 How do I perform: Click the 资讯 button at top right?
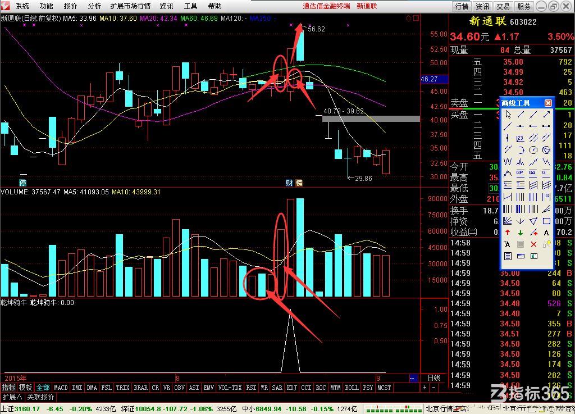coord(482,6)
